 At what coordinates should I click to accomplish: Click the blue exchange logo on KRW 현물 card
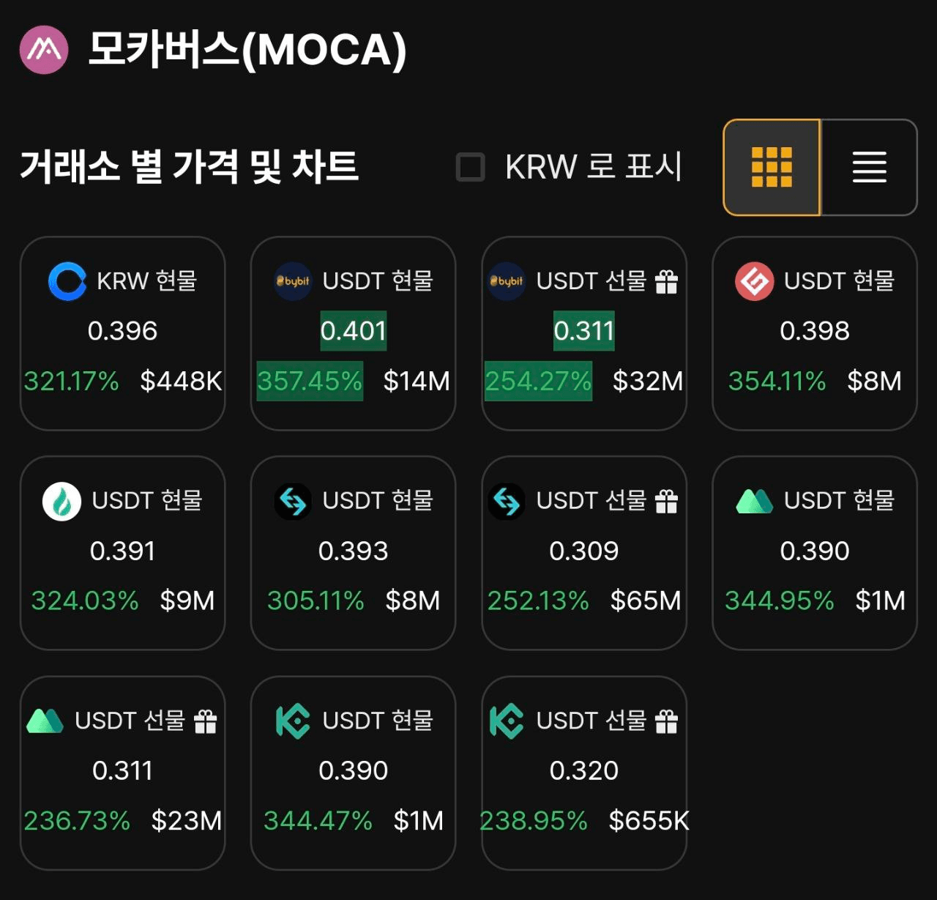67,281
